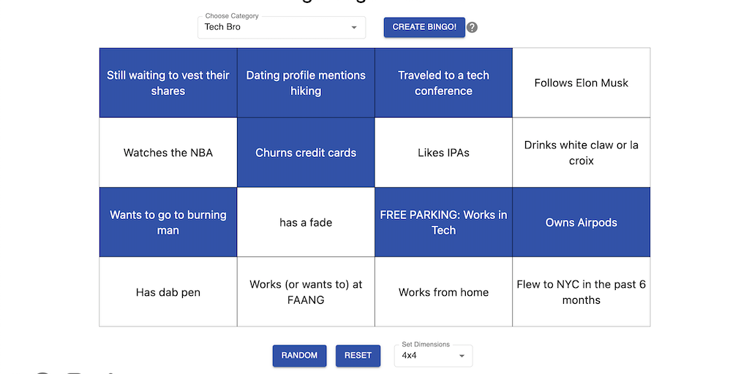Deselect 'Dating profile mentions hiking' cell
This screenshot has height=374, width=749.
click(x=306, y=83)
